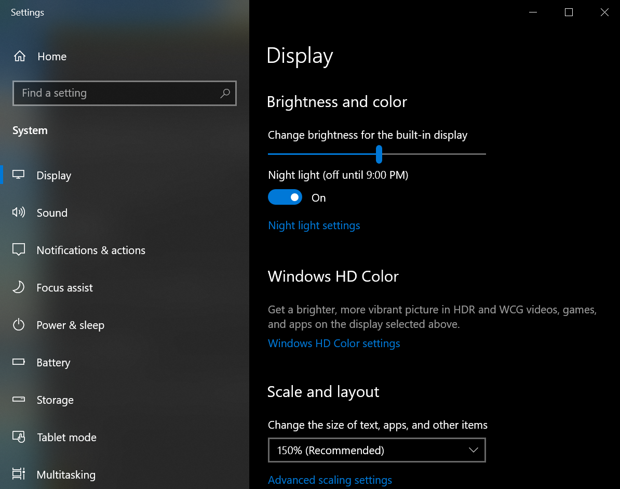
Task: Click the "Scale and layout" heading
Action: 323,392
